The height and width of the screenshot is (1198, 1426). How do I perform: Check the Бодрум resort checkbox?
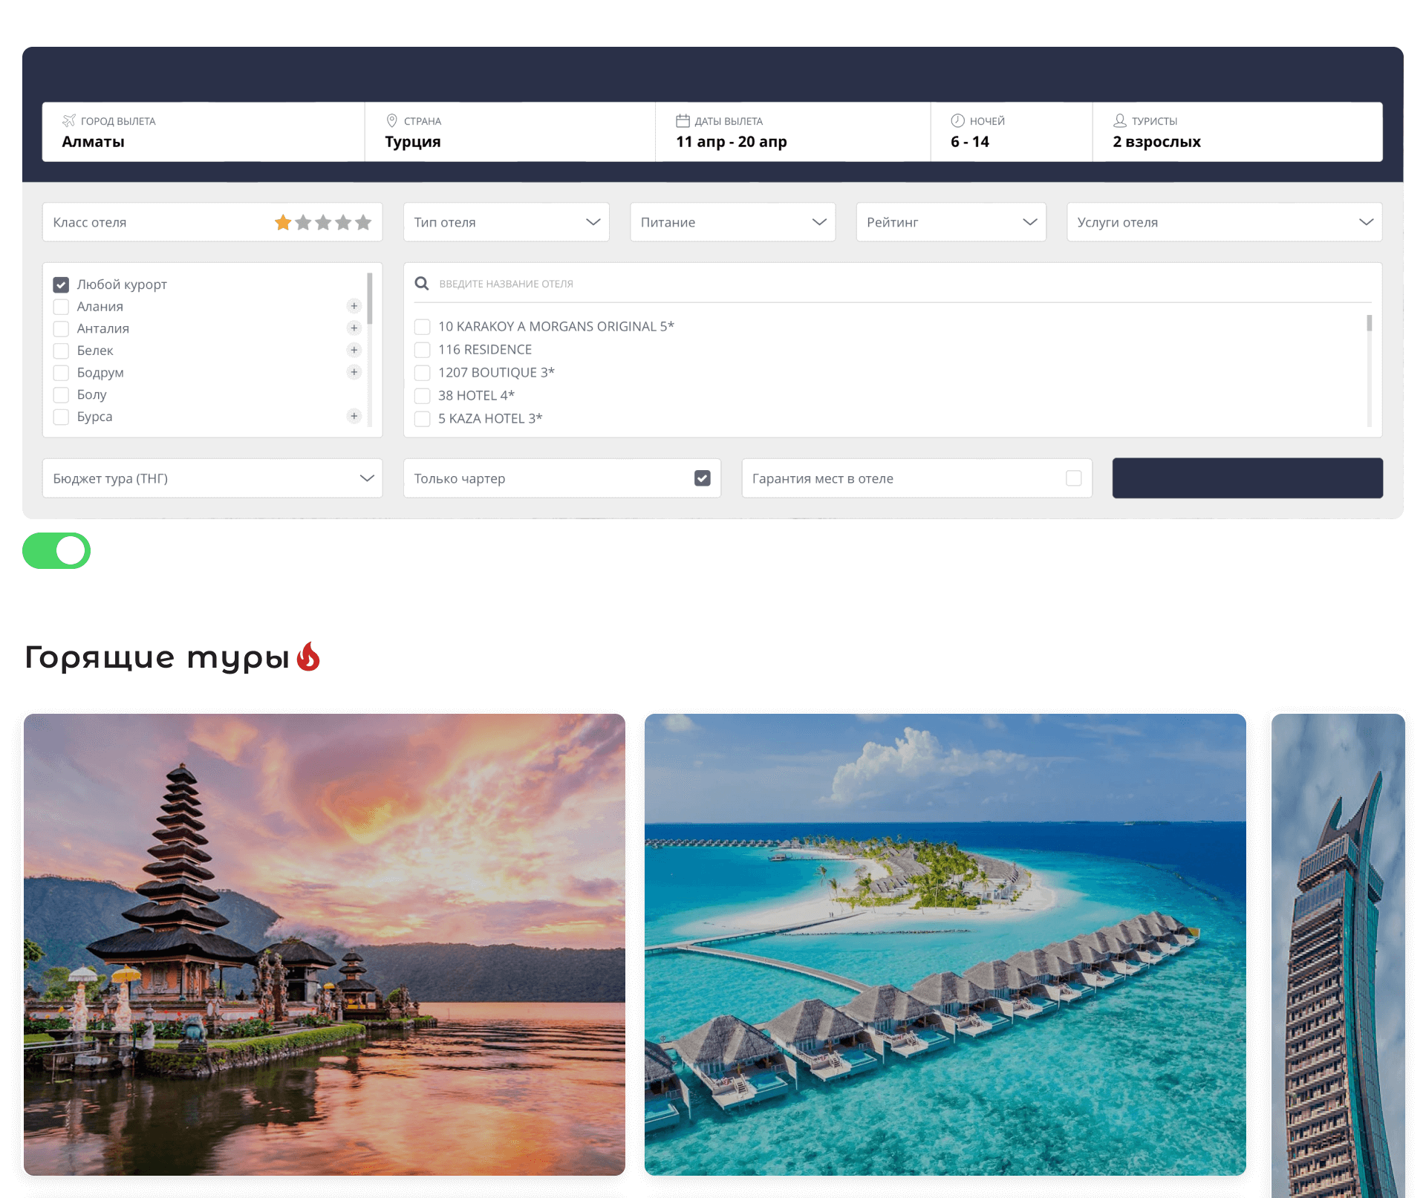pos(61,373)
